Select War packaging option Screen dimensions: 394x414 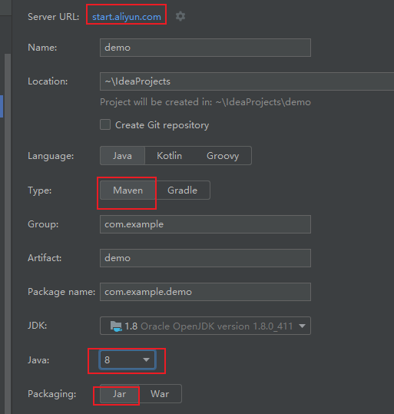[x=160, y=394]
